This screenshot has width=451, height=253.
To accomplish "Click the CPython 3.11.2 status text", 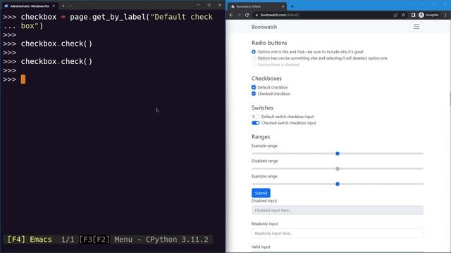I will click(177, 240).
